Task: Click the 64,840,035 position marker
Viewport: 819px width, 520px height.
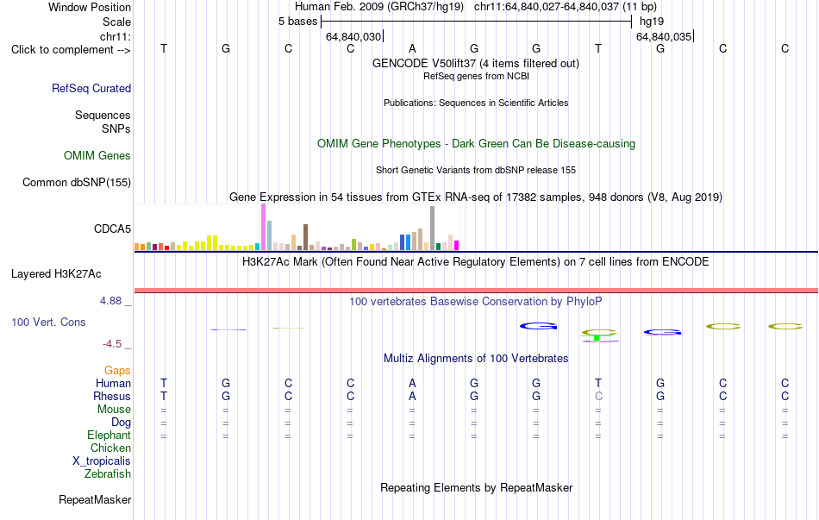Action: (x=665, y=36)
